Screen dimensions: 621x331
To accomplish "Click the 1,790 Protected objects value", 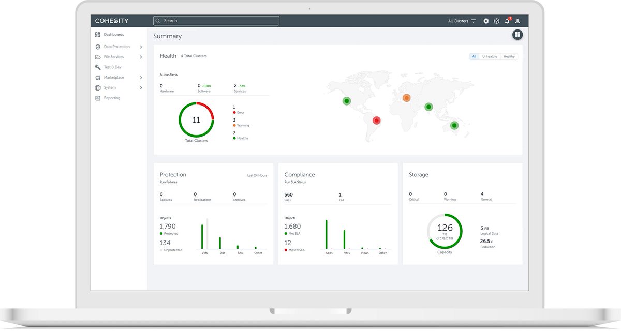I will click(x=168, y=227).
